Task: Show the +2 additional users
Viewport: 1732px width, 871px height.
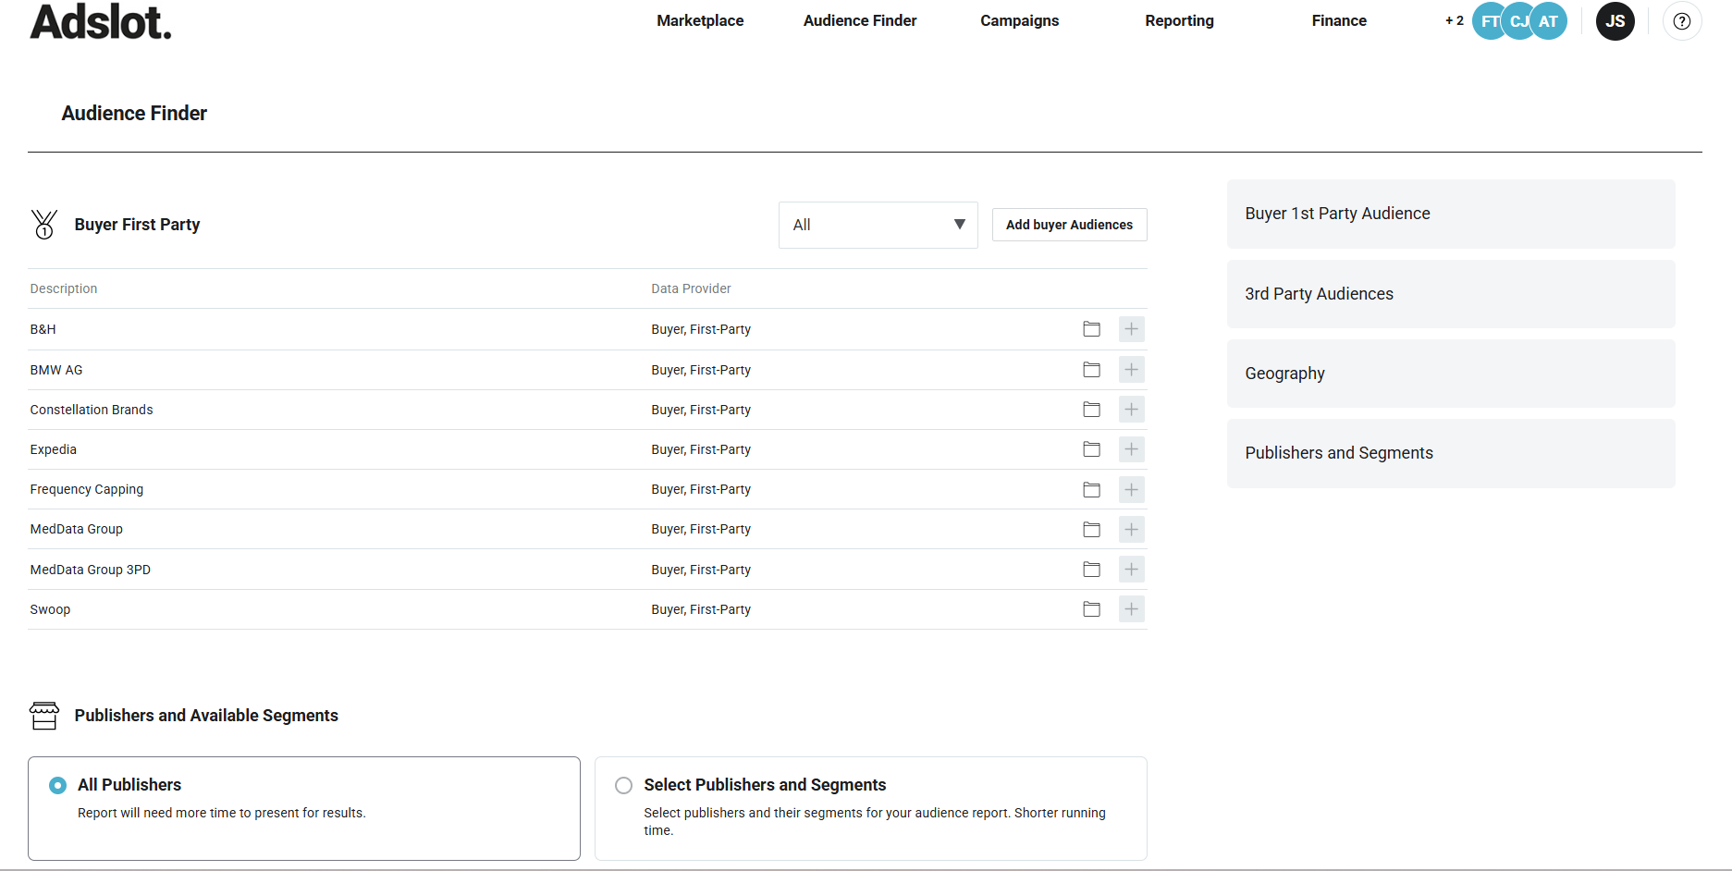Action: (1454, 20)
